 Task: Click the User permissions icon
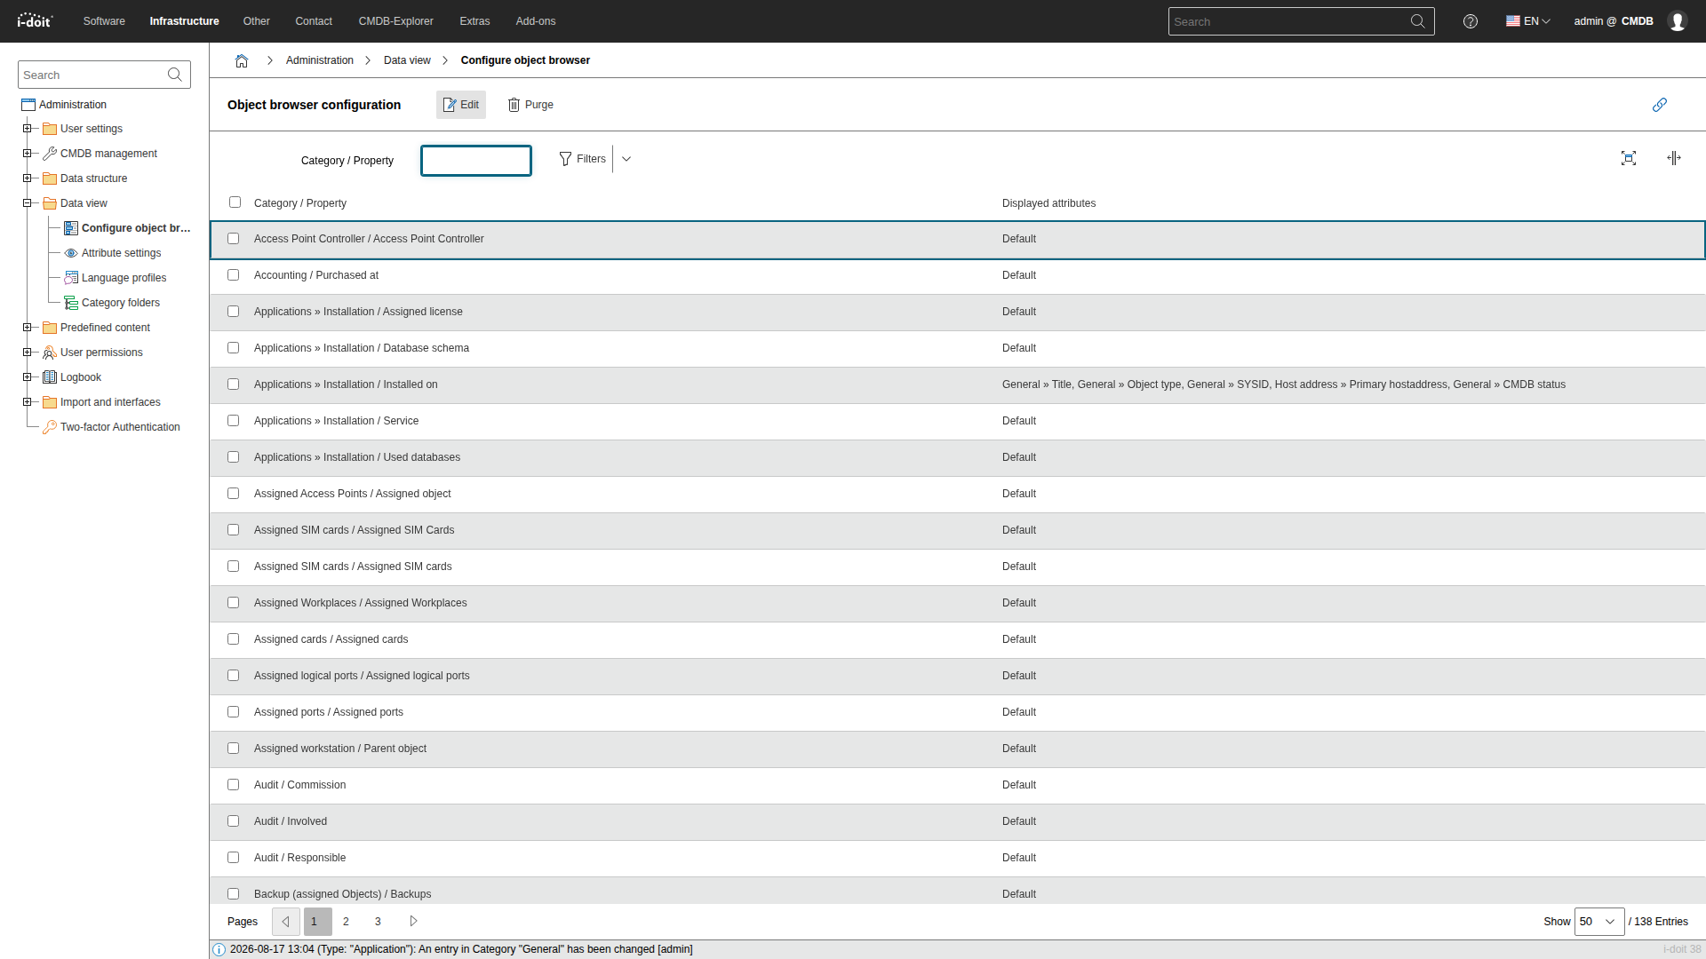(50, 353)
